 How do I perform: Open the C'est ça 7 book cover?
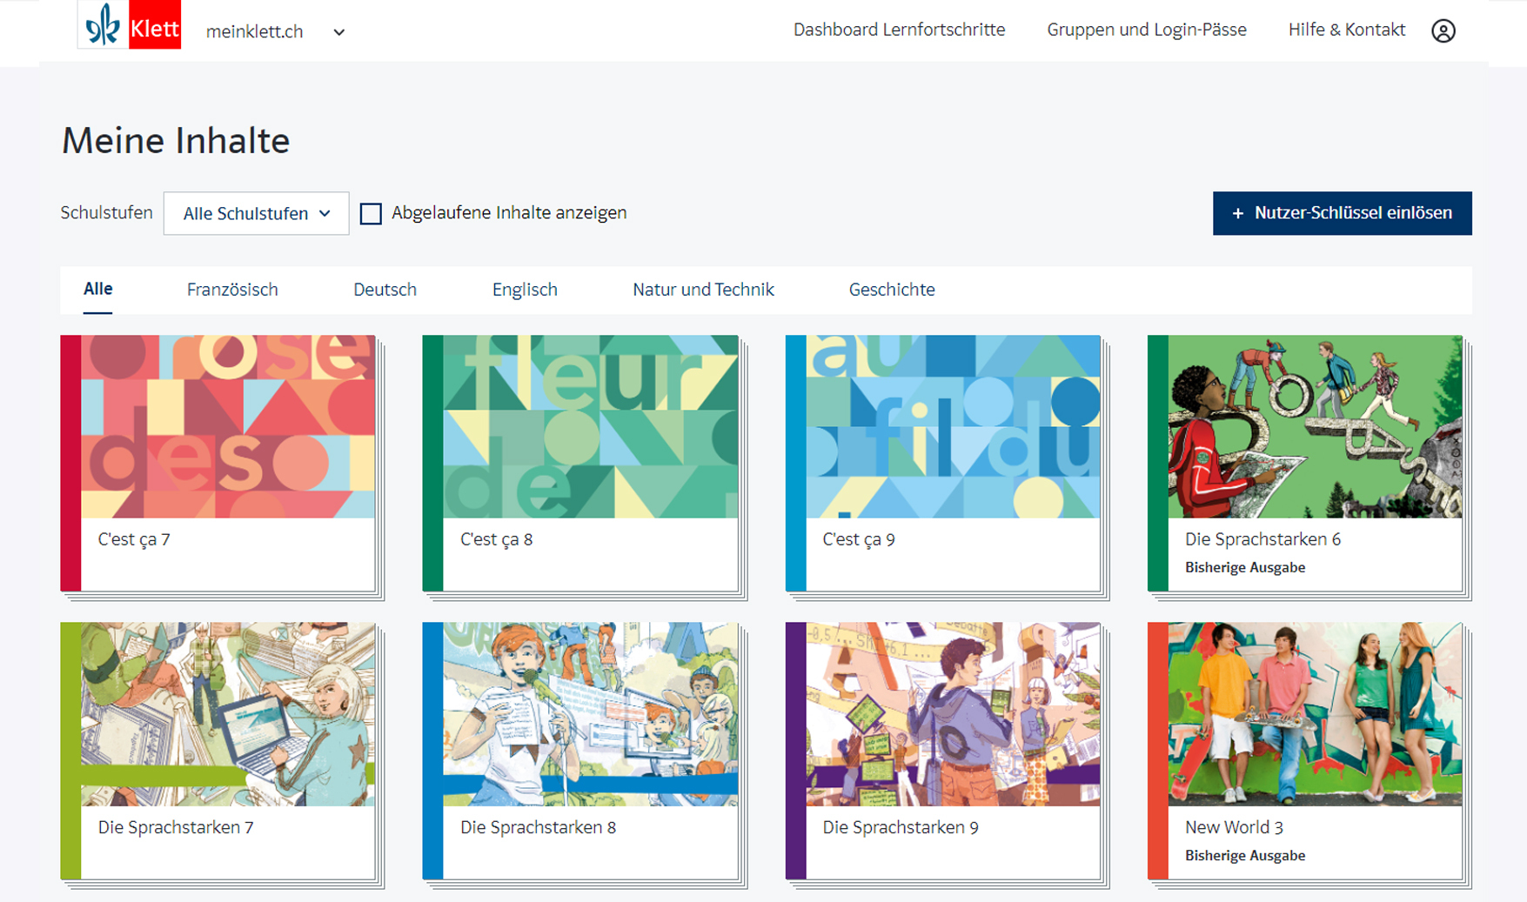[228, 427]
